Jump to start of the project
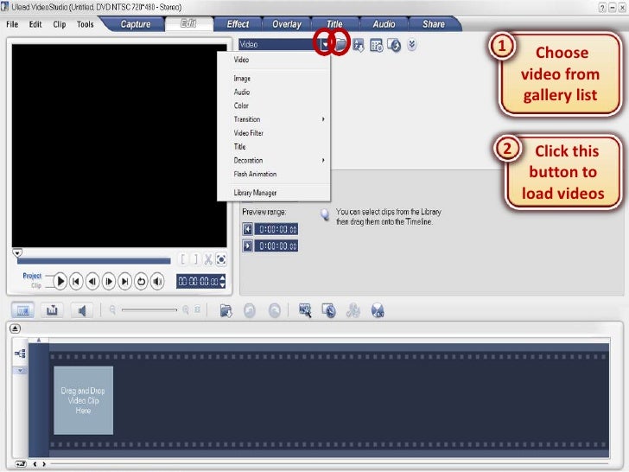The height and width of the screenshot is (472, 629). pos(76,281)
